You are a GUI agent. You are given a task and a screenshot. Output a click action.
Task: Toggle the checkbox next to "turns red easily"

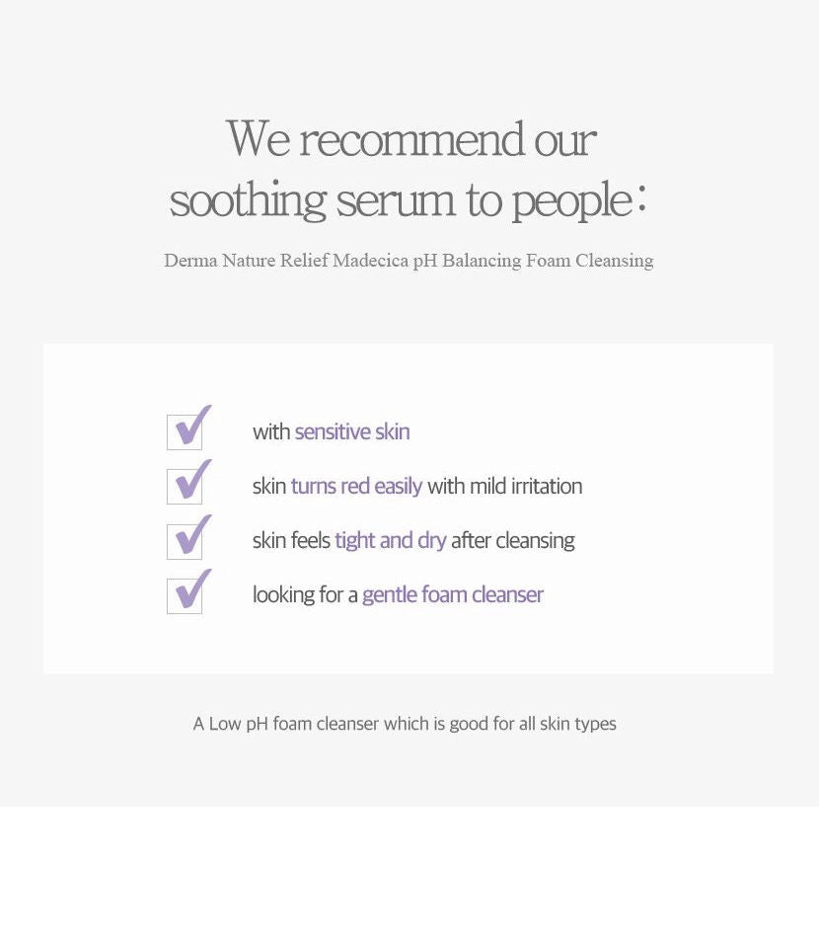185,487
